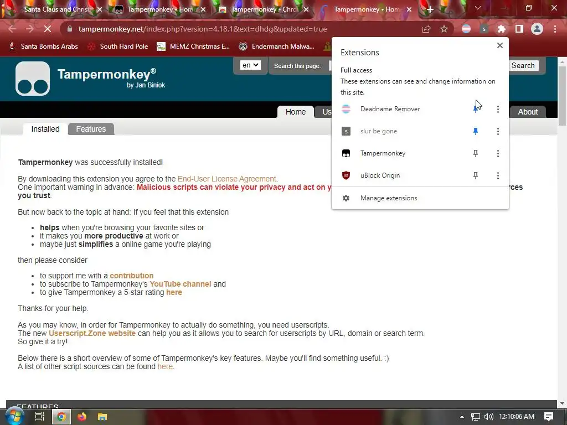The width and height of the screenshot is (567, 425).
Task: Click the slur be gone toolbar icon
Action: [484, 29]
